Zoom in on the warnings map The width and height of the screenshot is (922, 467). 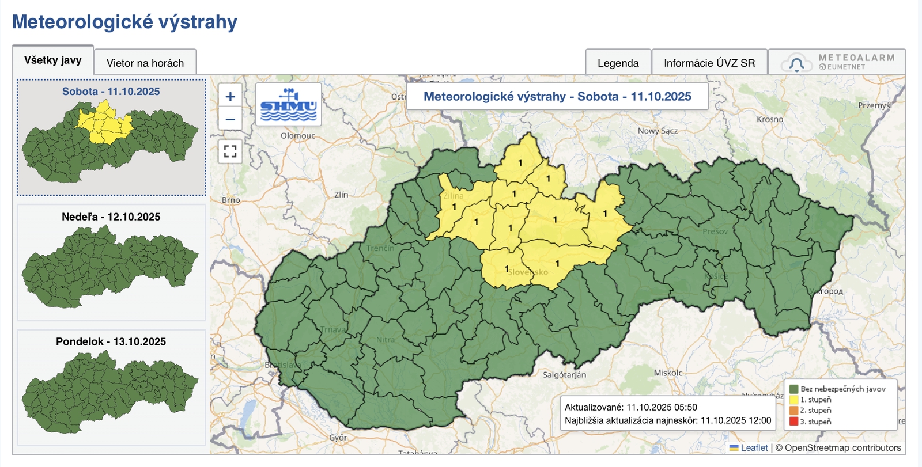click(230, 97)
